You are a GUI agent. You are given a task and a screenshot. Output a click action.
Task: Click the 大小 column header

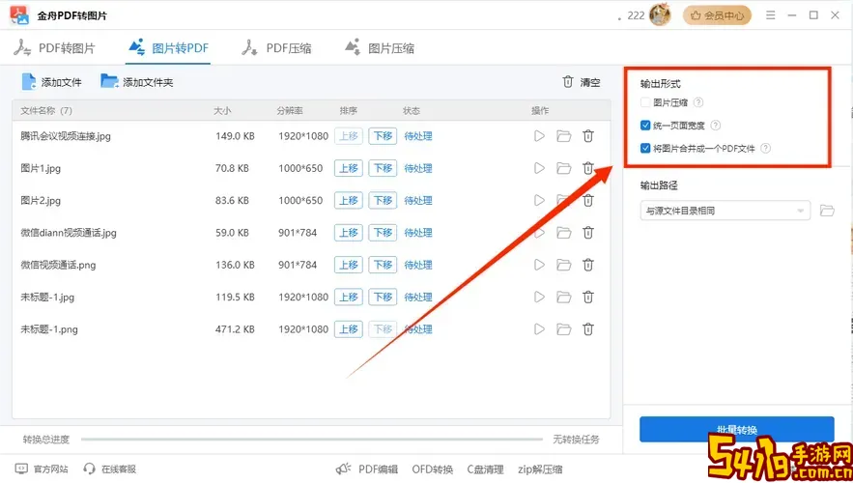pyautogui.click(x=222, y=111)
